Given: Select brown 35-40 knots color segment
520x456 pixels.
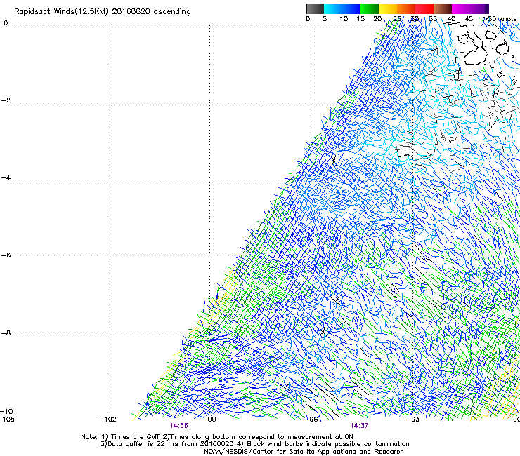Looking at the screenshot, I should pos(443,8).
